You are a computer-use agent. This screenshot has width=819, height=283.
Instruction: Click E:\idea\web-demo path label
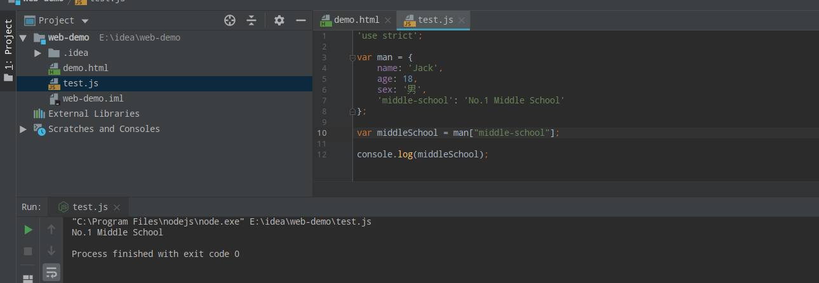tap(140, 37)
